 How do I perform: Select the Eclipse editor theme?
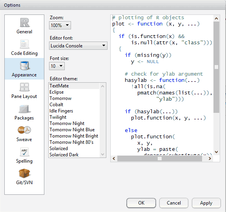74,92
